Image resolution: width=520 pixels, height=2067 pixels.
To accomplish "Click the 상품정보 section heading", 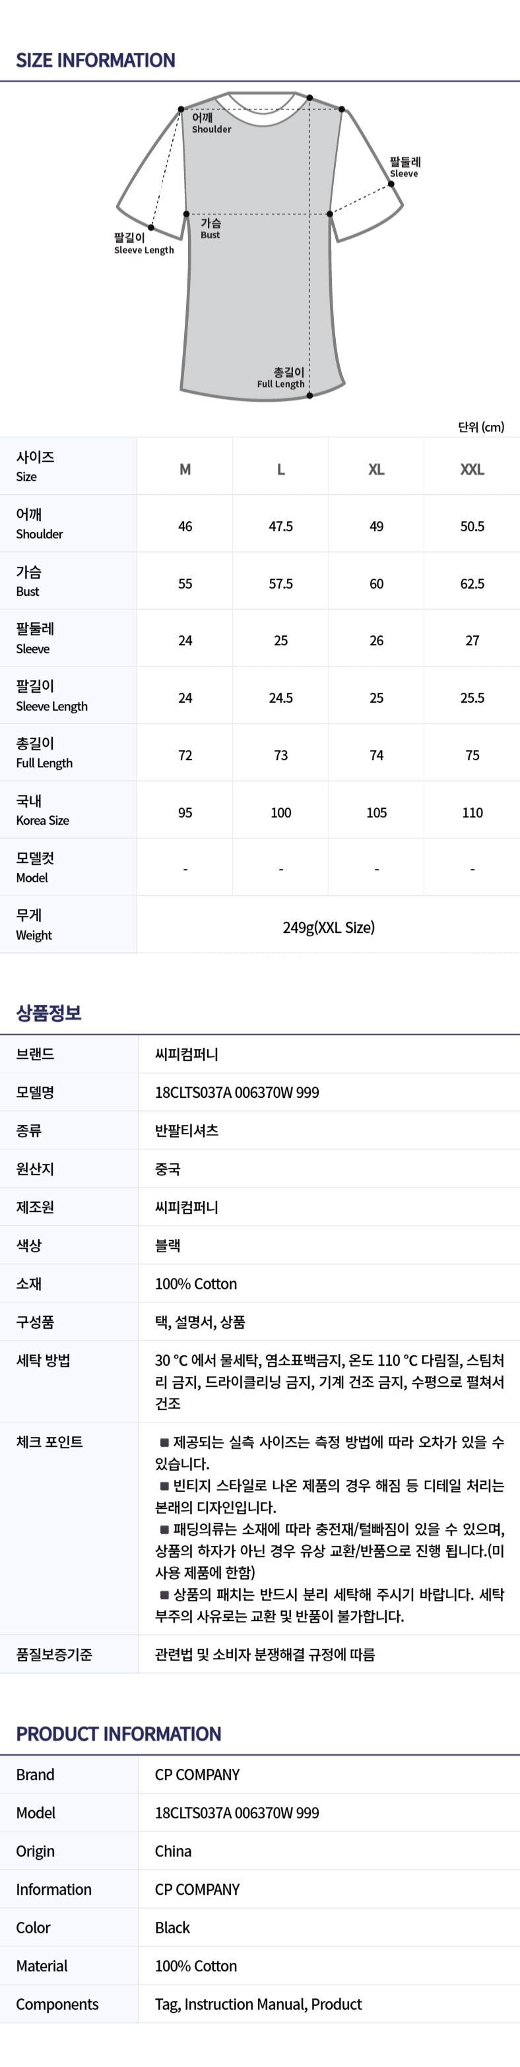I will [x=49, y=1013].
